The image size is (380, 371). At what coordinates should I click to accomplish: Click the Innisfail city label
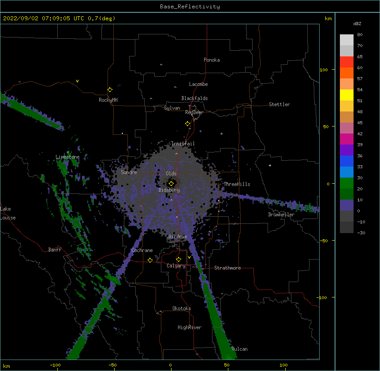(183, 144)
